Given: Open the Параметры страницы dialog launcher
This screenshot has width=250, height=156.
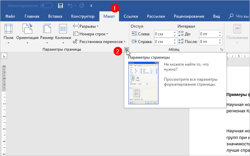Looking at the screenshot, I should (126, 50).
